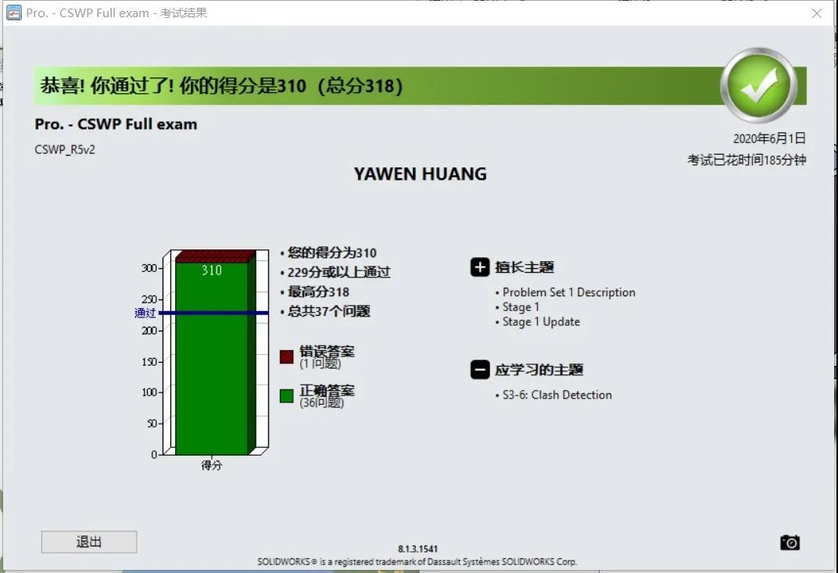Select the Stage 1 Update topic
The image size is (838, 573).
tap(541, 322)
